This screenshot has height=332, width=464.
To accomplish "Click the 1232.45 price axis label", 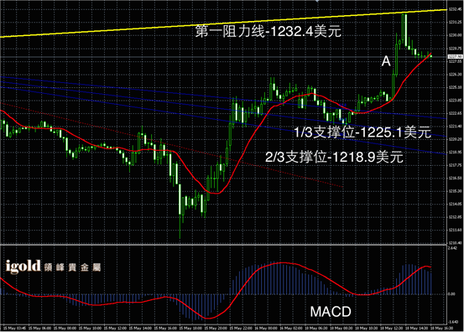I will 455,9.
